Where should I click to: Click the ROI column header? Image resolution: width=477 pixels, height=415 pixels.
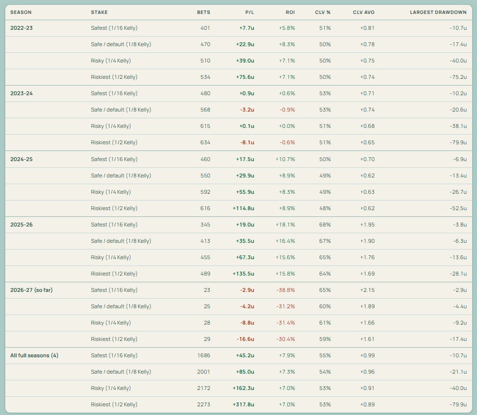[x=290, y=12]
